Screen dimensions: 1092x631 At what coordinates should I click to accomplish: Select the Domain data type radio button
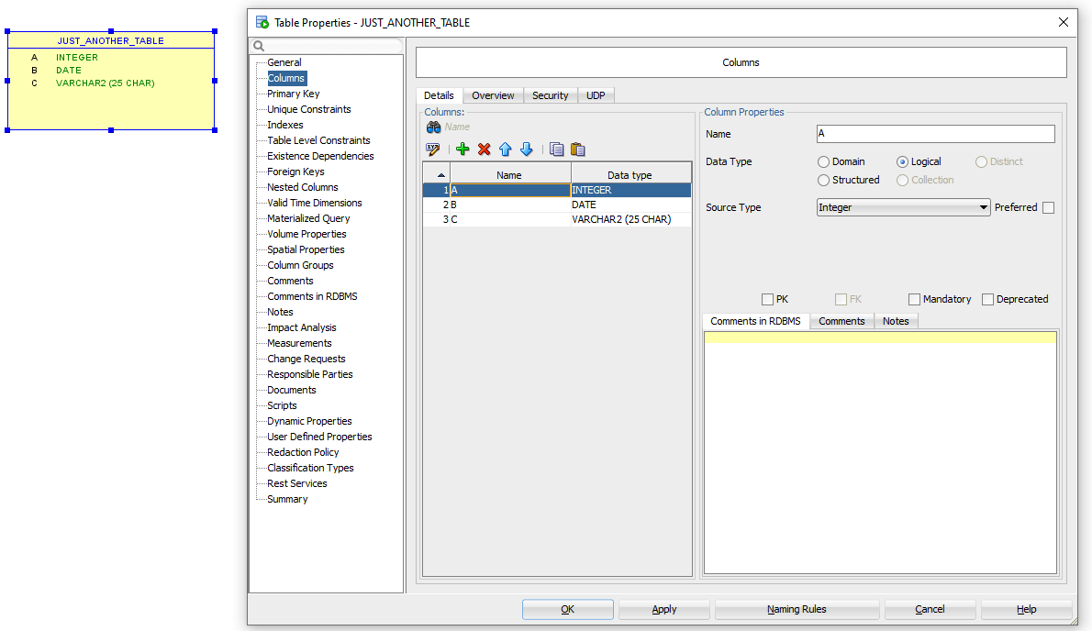click(x=823, y=161)
